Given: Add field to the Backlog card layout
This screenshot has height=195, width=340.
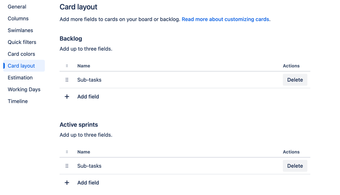Looking at the screenshot, I should pos(88,97).
